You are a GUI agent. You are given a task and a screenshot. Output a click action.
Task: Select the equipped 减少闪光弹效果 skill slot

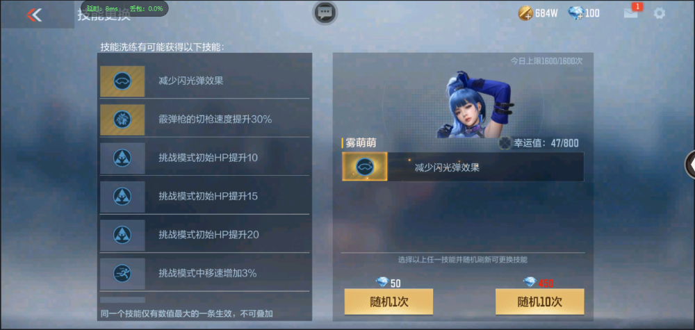pos(463,167)
